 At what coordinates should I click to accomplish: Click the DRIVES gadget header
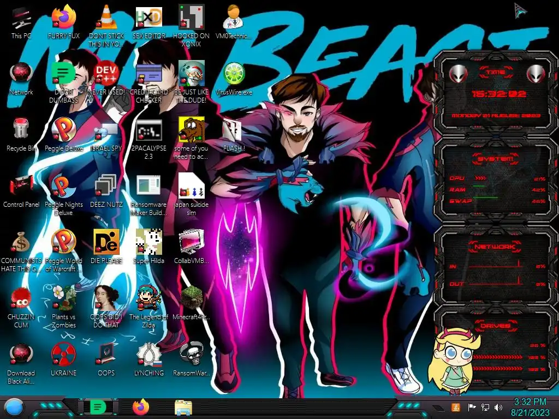point(496,326)
